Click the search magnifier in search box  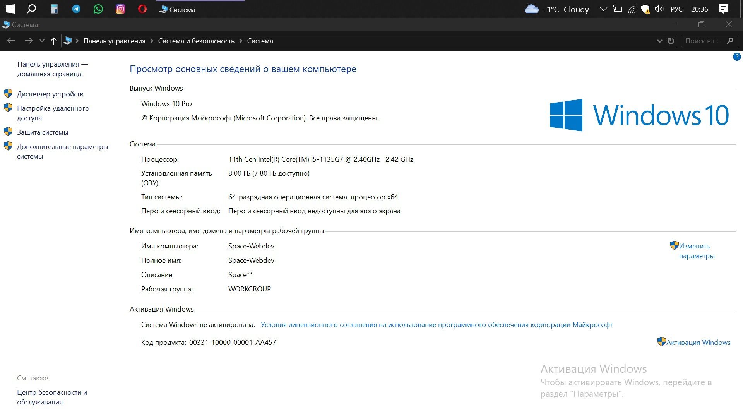click(730, 41)
